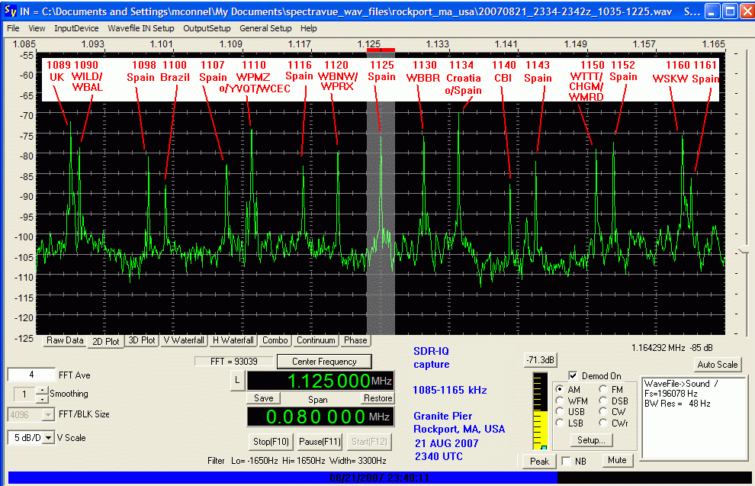
Task: Switch to the 3D Plot tab
Action: 142,340
